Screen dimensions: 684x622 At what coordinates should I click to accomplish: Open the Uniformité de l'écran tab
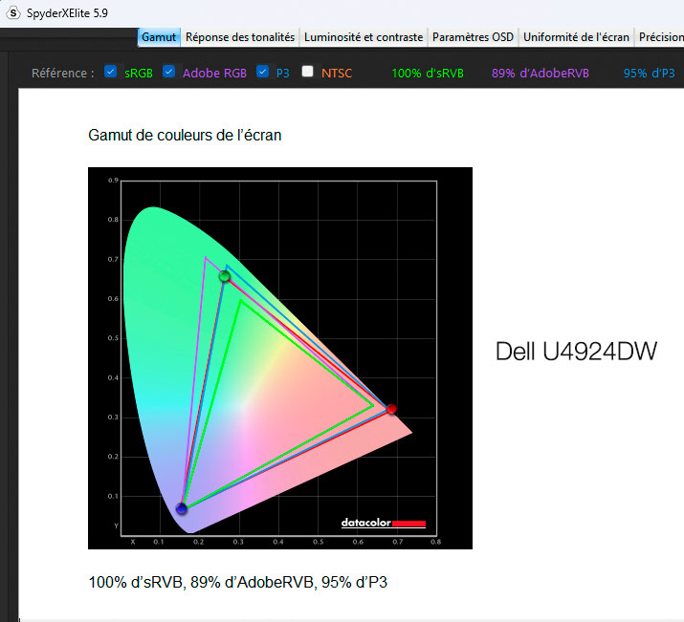tap(576, 37)
